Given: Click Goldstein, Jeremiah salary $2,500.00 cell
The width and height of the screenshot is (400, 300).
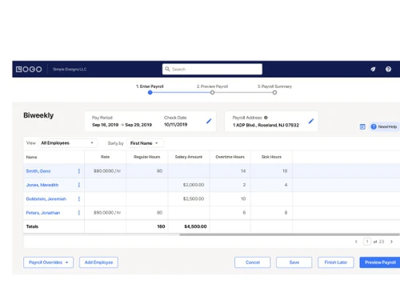Looking at the screenshot, I should [x=189, y=198].
